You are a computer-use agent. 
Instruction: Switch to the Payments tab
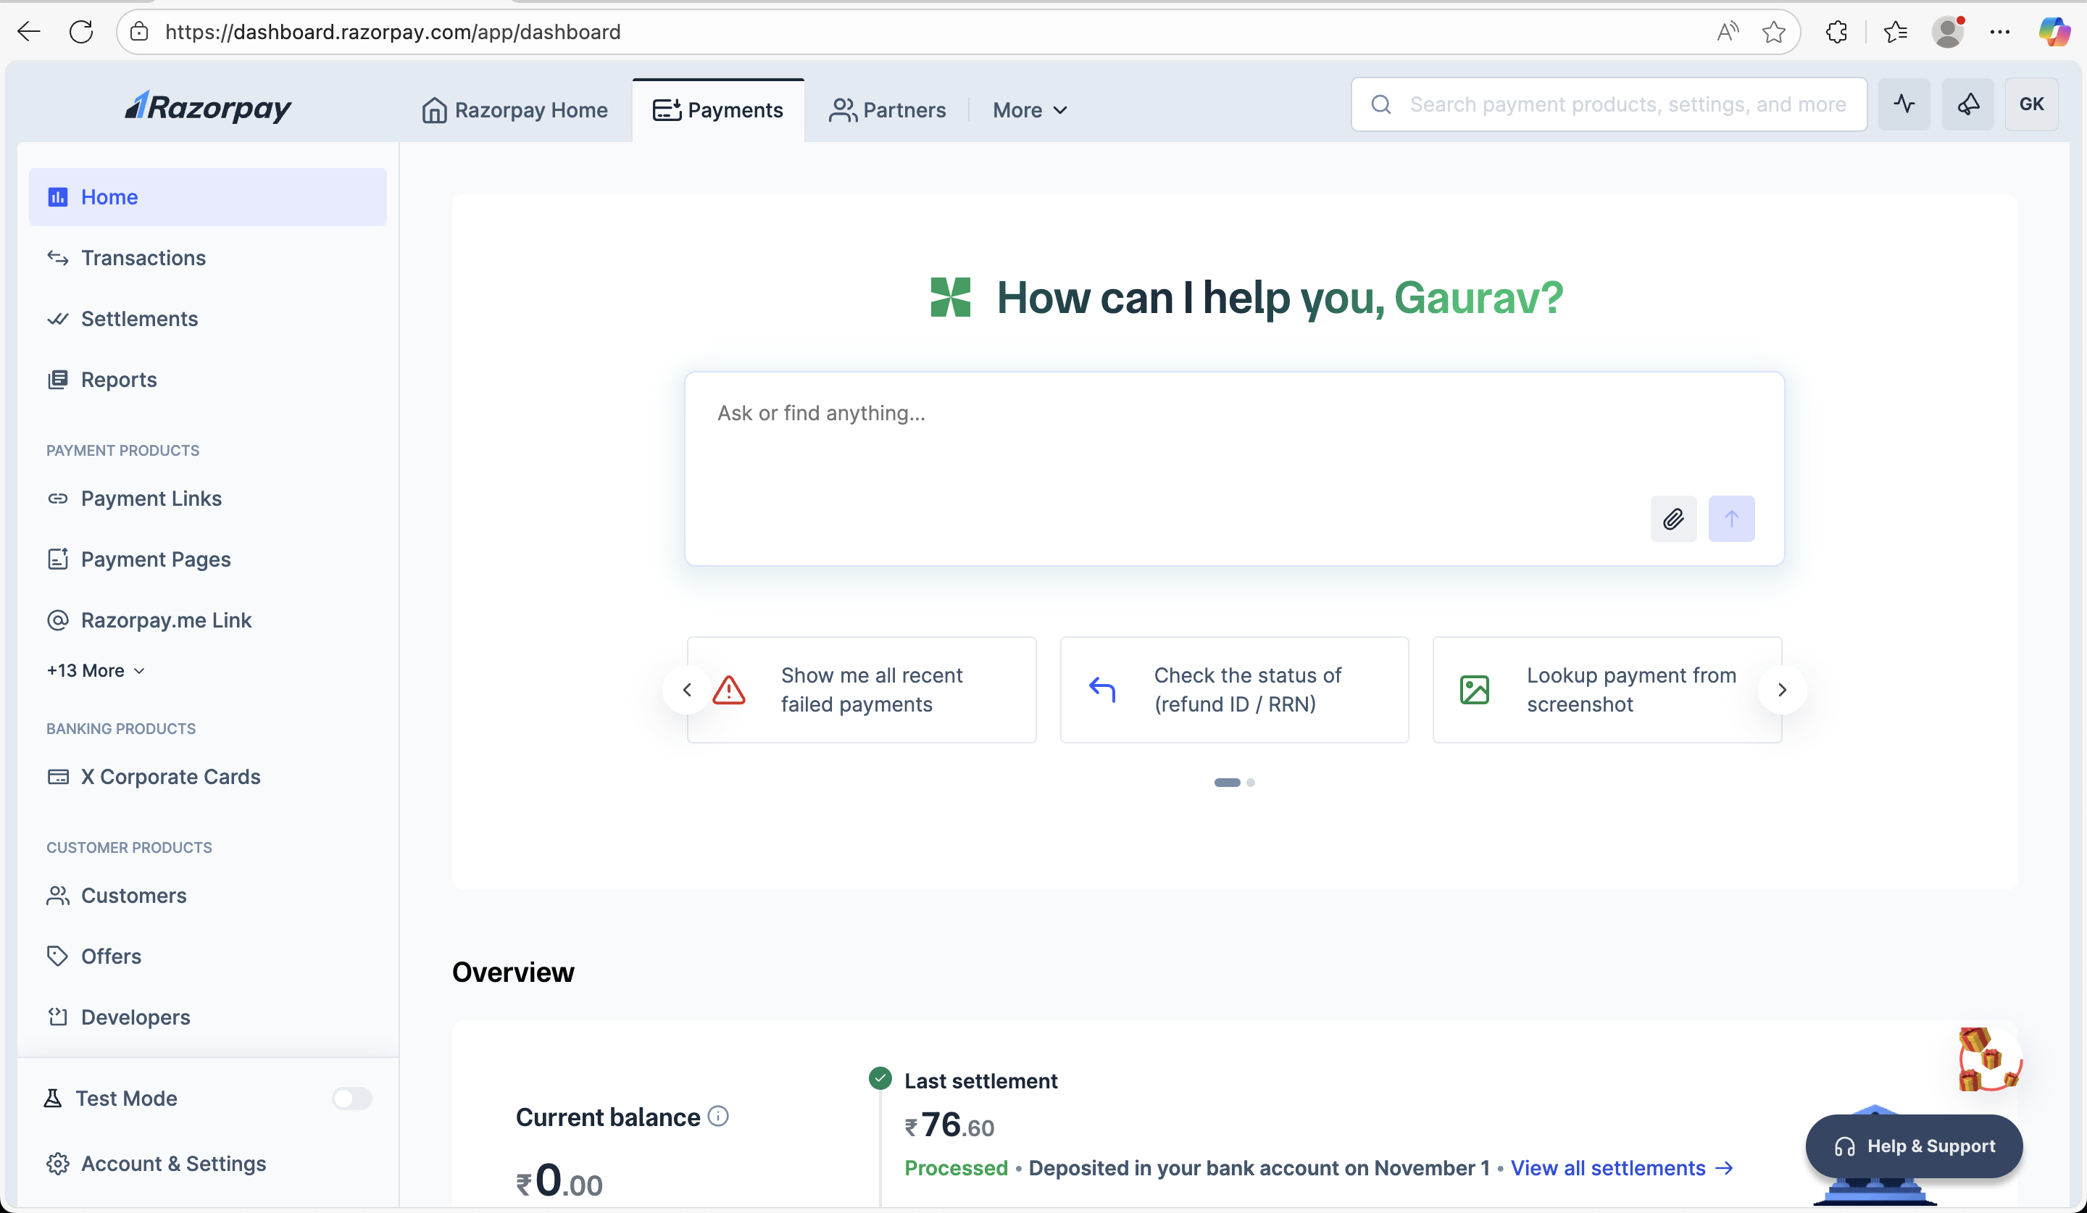[x=718, y=109]
